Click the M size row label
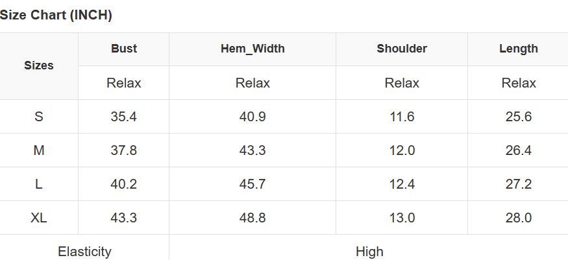The width and height of the screenshot is (568, 260). [39, 150]
